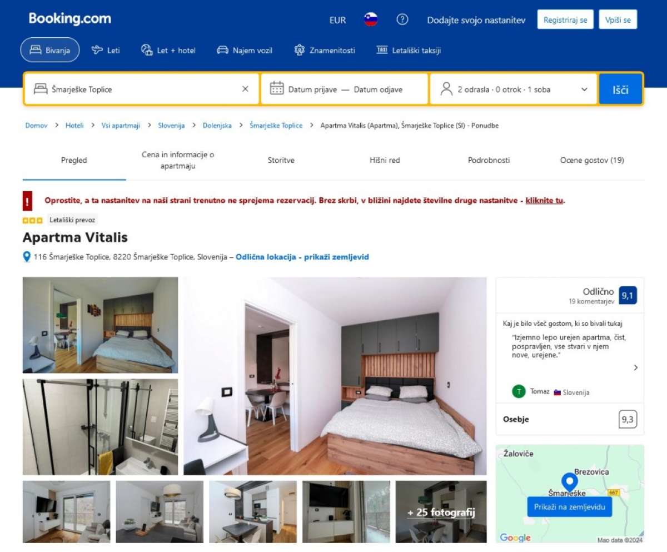Change language via Slovenian flag icon

tap(371, 19)
